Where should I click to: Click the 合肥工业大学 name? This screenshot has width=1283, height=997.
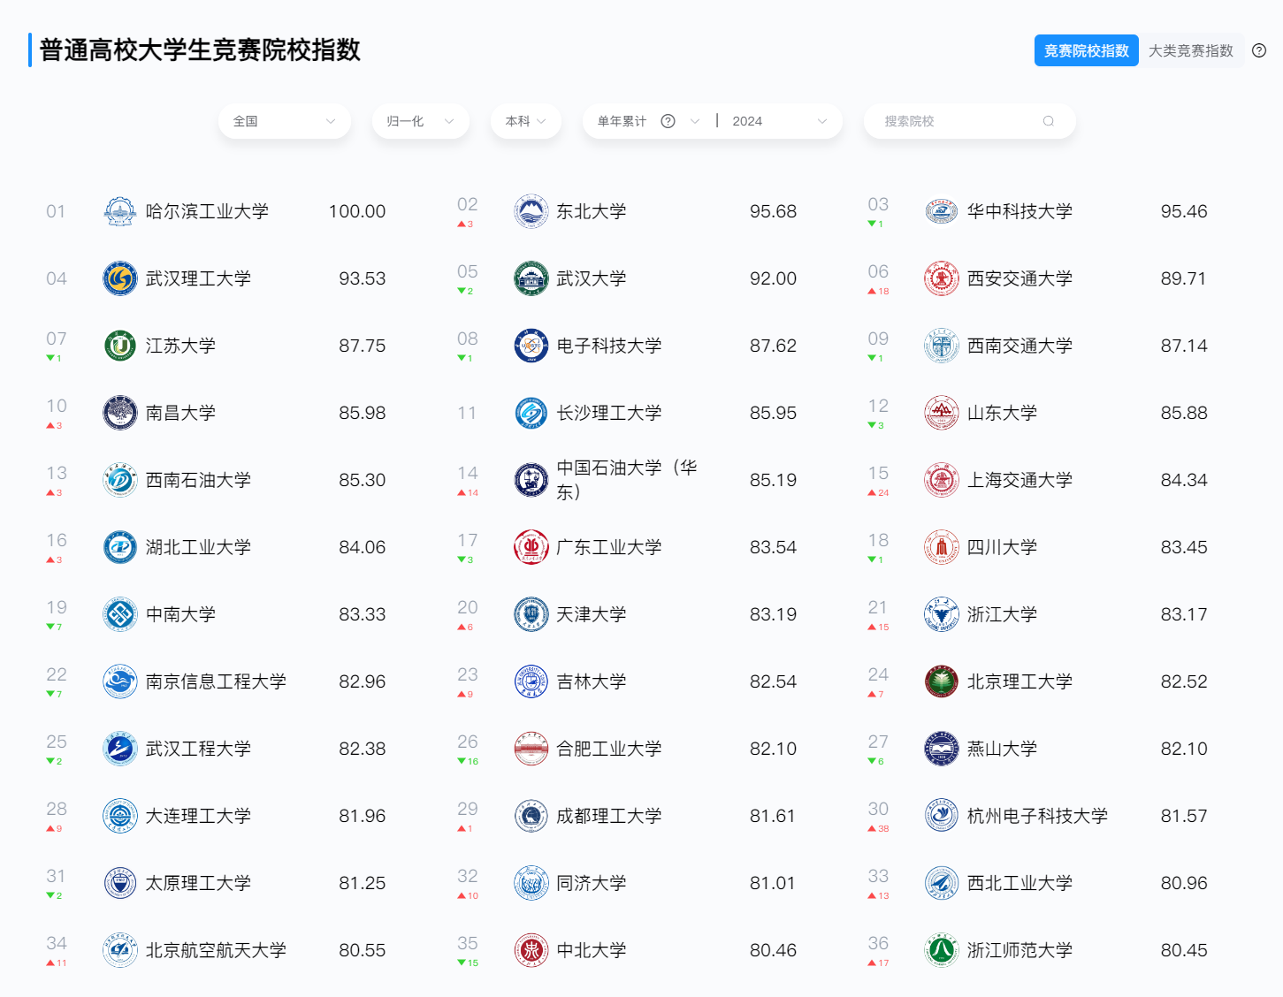(609, 749)
